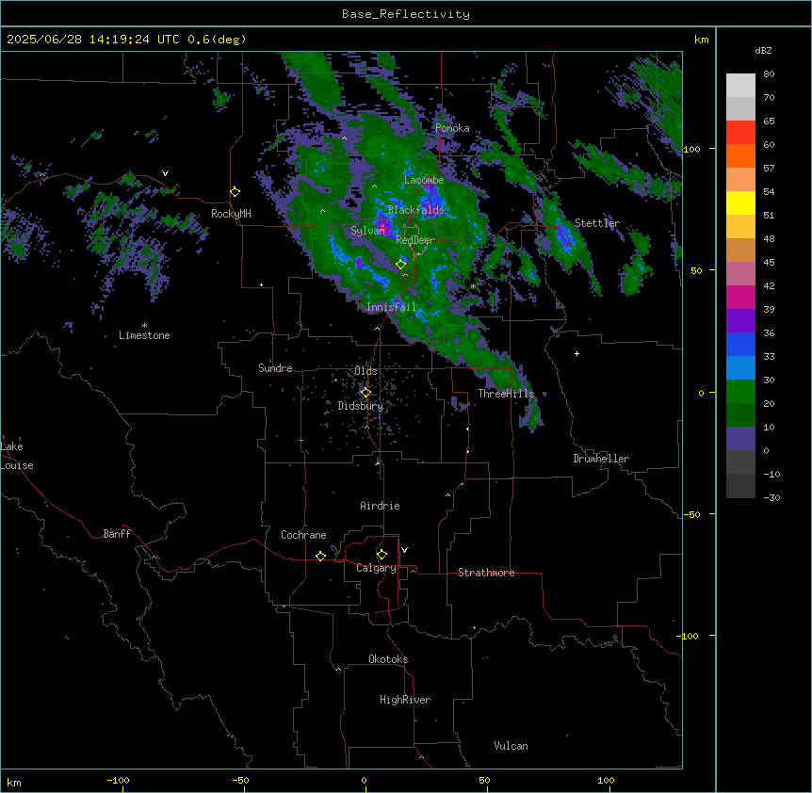Click the Banff label
812x793 pixels.
tap(117, 534)
